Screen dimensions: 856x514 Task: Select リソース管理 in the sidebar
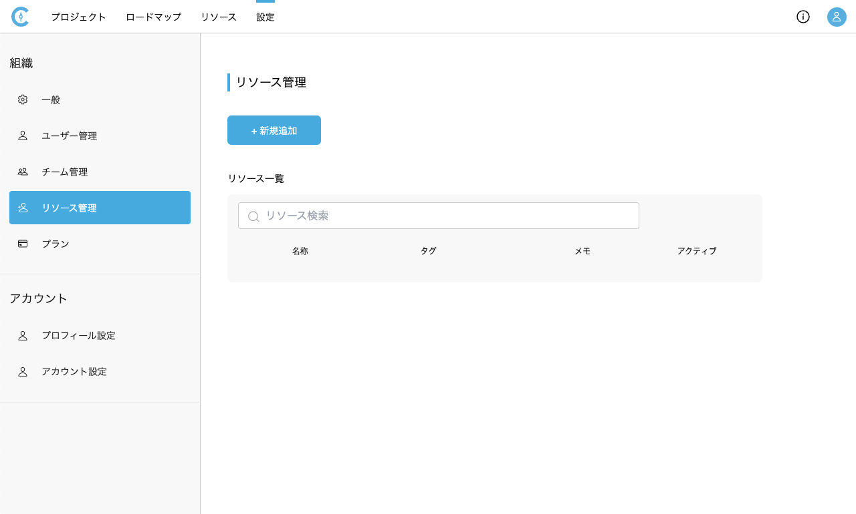[x=100, y=208]
